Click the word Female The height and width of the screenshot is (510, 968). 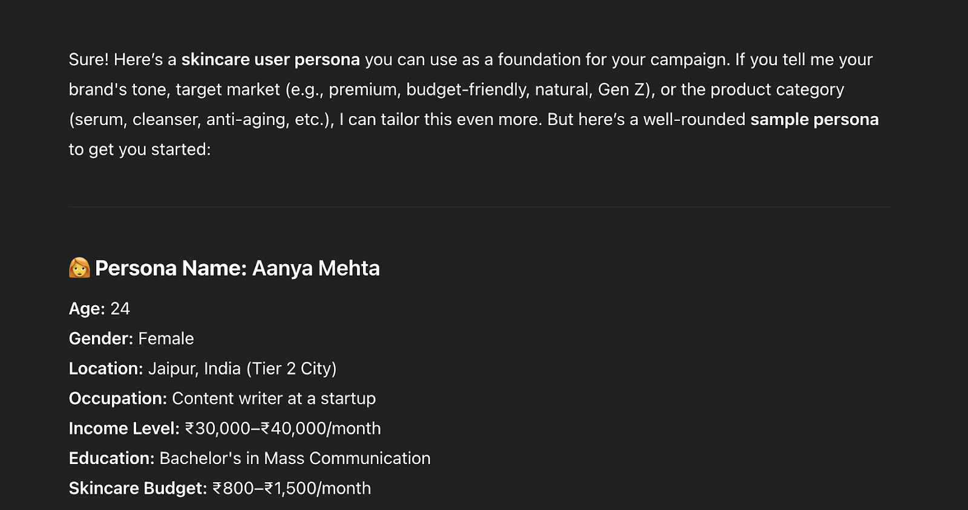(x=166, y=338)
